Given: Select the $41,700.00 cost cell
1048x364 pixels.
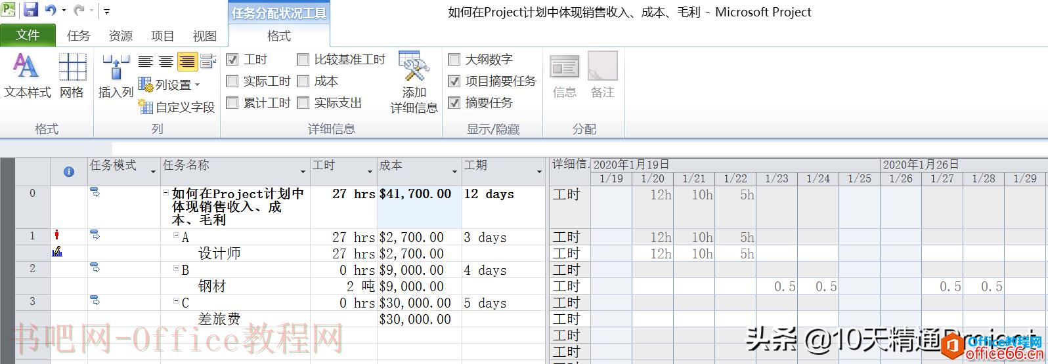Looking at the screenshot, I should click(420, 207).
